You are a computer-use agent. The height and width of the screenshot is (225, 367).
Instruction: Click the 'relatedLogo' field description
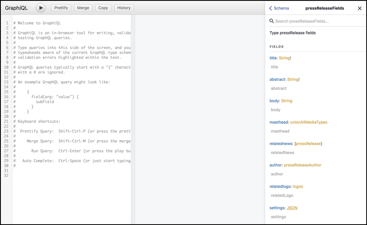[282, 195]
